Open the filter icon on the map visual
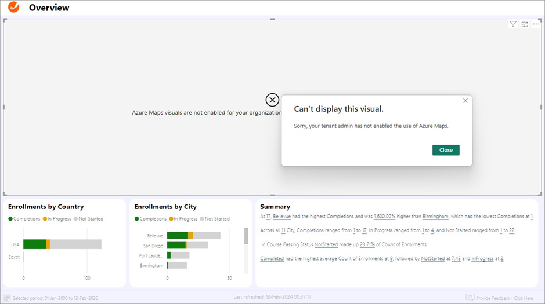Screen dimensions: 545x304 (x=513, y=24)
